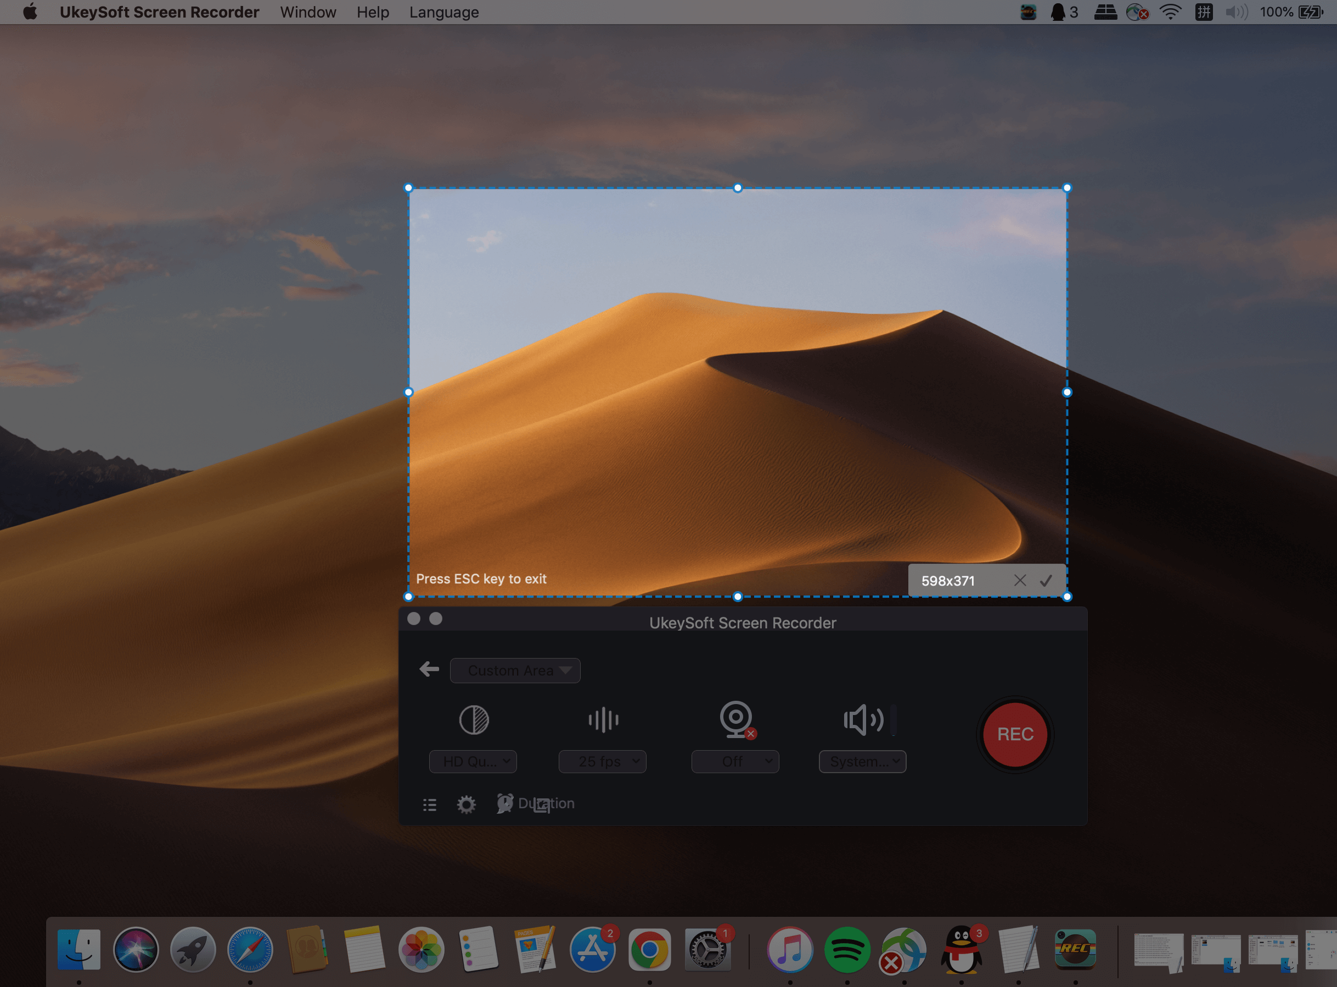
Task: Open Photos from the dock
Action: [x=421, y=949]
